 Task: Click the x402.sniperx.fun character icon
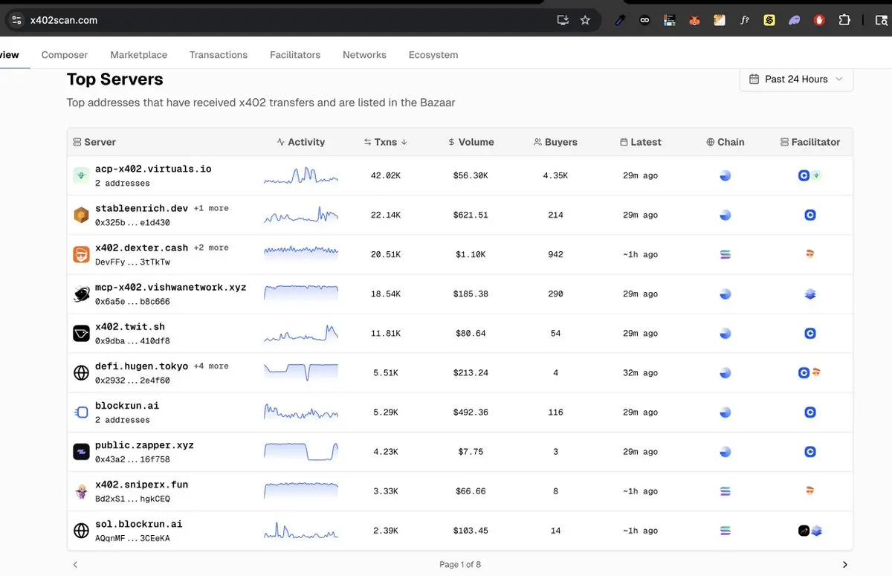(81, 491)
